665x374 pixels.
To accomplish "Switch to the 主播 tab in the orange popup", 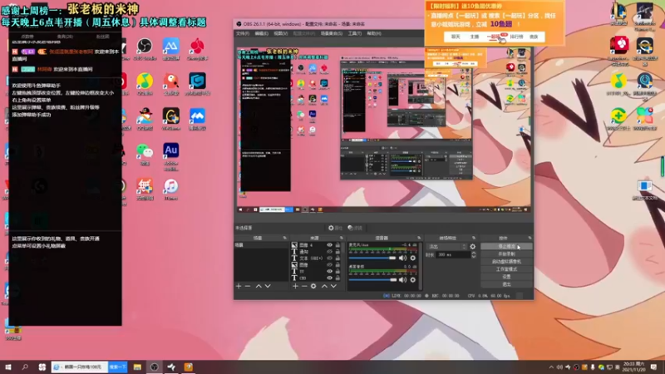I will click(474, 37).
